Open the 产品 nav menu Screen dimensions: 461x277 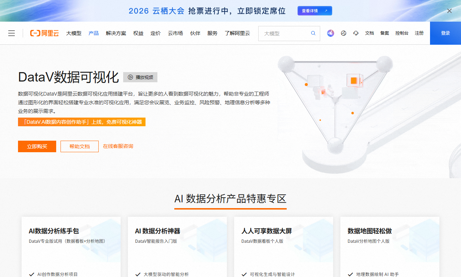94,33
